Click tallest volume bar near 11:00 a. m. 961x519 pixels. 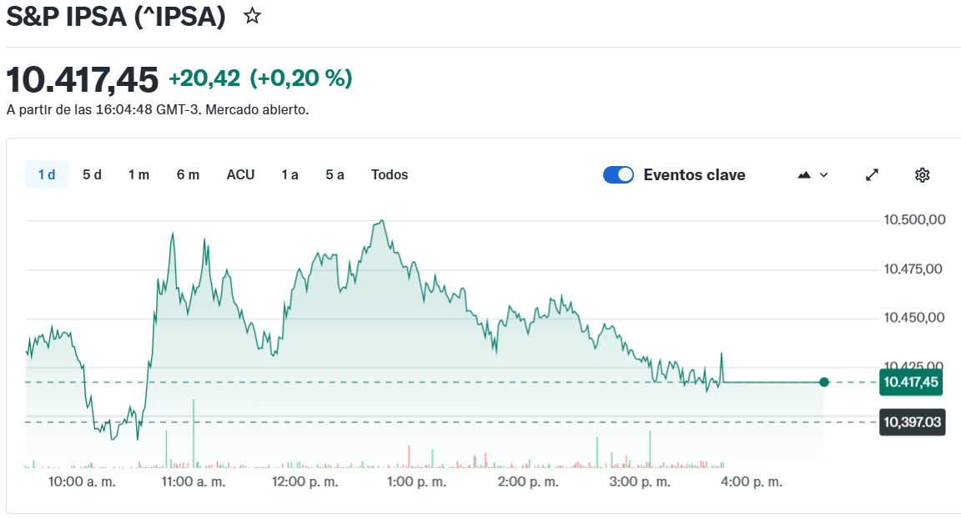pyautogui.click(x=194, y=434)
